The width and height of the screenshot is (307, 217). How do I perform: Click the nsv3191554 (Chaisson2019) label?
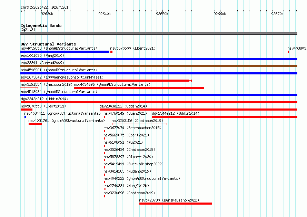pyautogui.click(x=47, y=84)
